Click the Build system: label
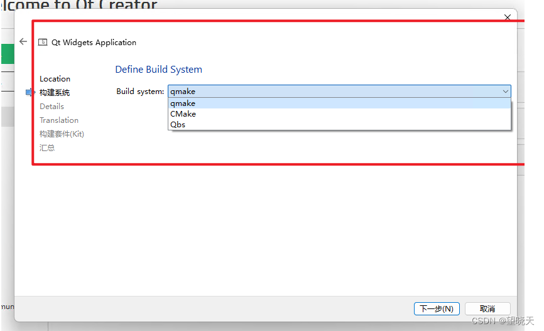Viewport: 544px width, 331px height. coord(140,92)
